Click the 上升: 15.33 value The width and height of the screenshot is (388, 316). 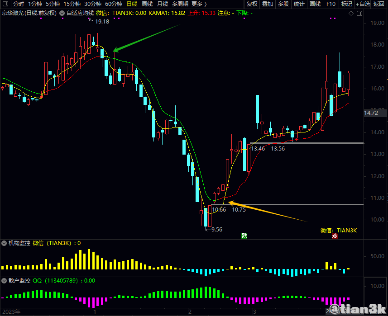tap(201, 13)
